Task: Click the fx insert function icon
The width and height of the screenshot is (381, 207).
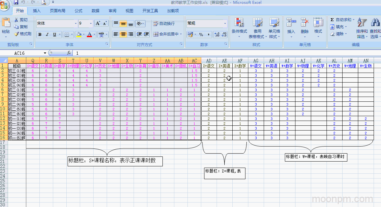Action: (x=69, y=53)
